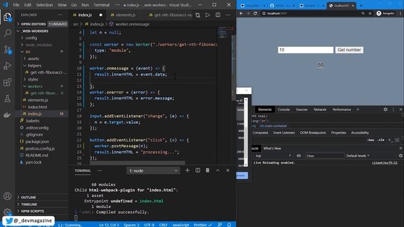Collapse the helpers folder
This screenshot has width=404, height=227.
point(34,66)
